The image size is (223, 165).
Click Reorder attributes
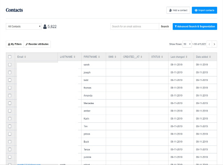click(x=37, y=44)
